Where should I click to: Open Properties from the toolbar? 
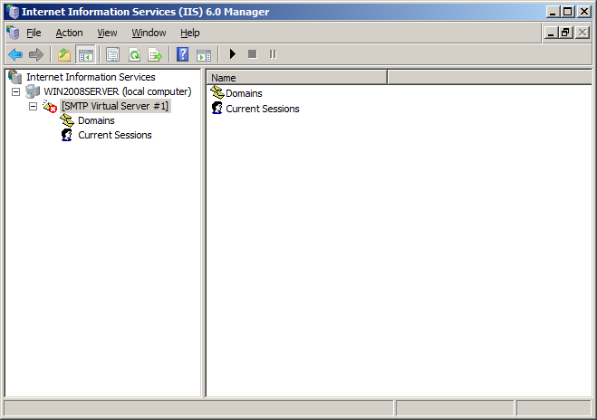[112, 55]
